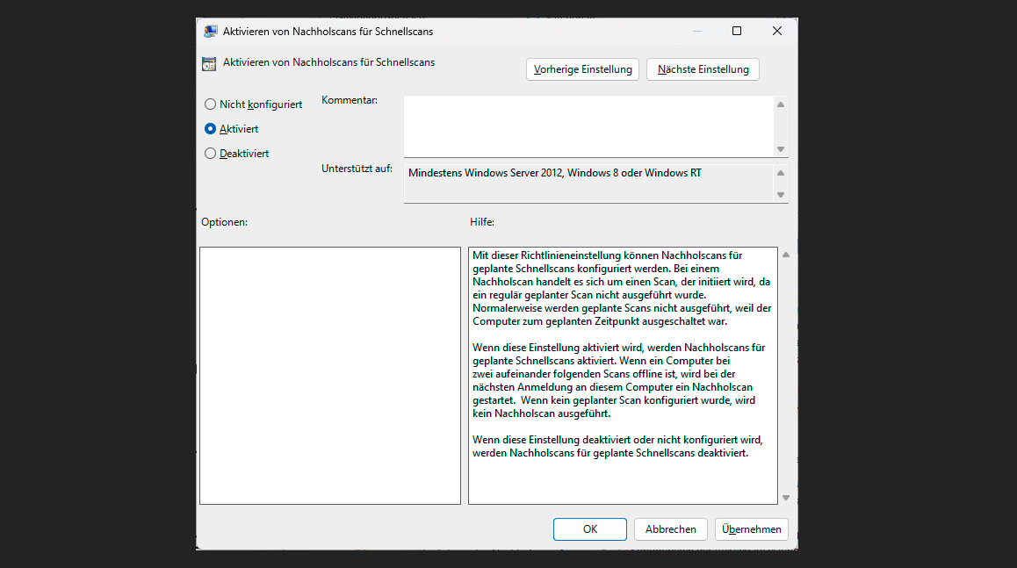Apply changes with 'Übernehmen'
This screenshot has width=1017, height=568.
[x=752, y=529]
